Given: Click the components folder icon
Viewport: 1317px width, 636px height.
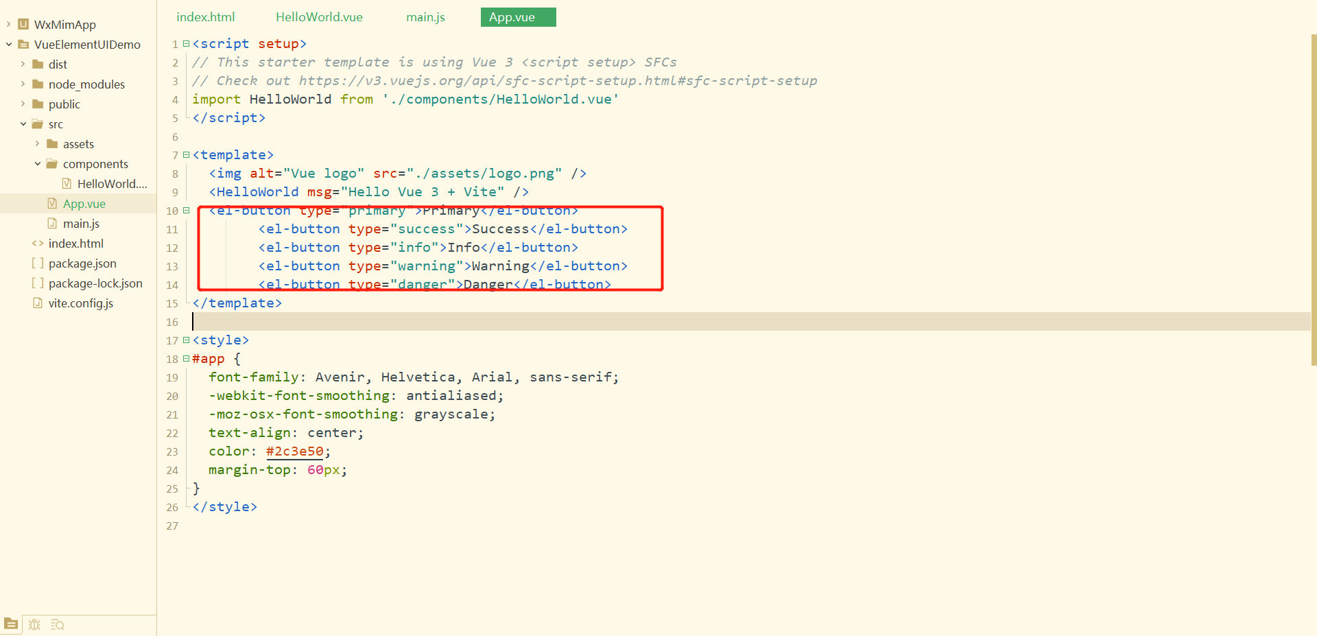Looking at the screenshot, I should [52, 163].
